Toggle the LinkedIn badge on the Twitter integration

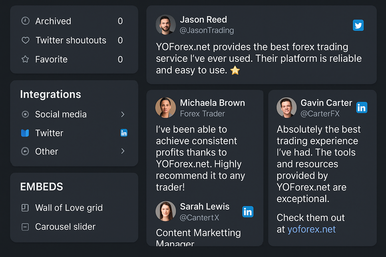[124, 133]
